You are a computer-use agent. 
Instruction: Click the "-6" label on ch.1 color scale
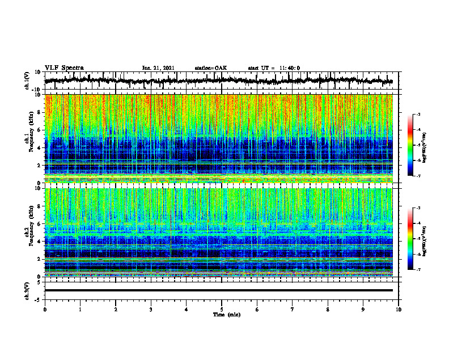pyautogui.click(x=418, y=160)
